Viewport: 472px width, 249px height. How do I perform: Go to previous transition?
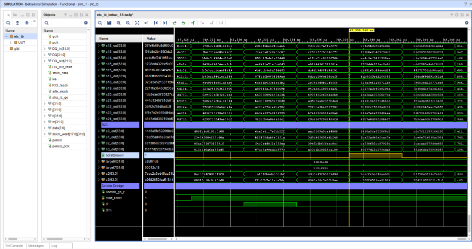174,23
